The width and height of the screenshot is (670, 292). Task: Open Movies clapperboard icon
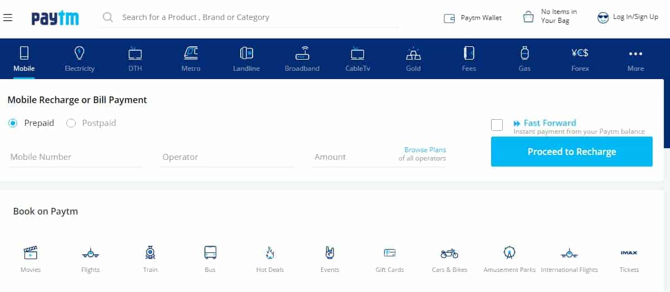coord(30,253)
